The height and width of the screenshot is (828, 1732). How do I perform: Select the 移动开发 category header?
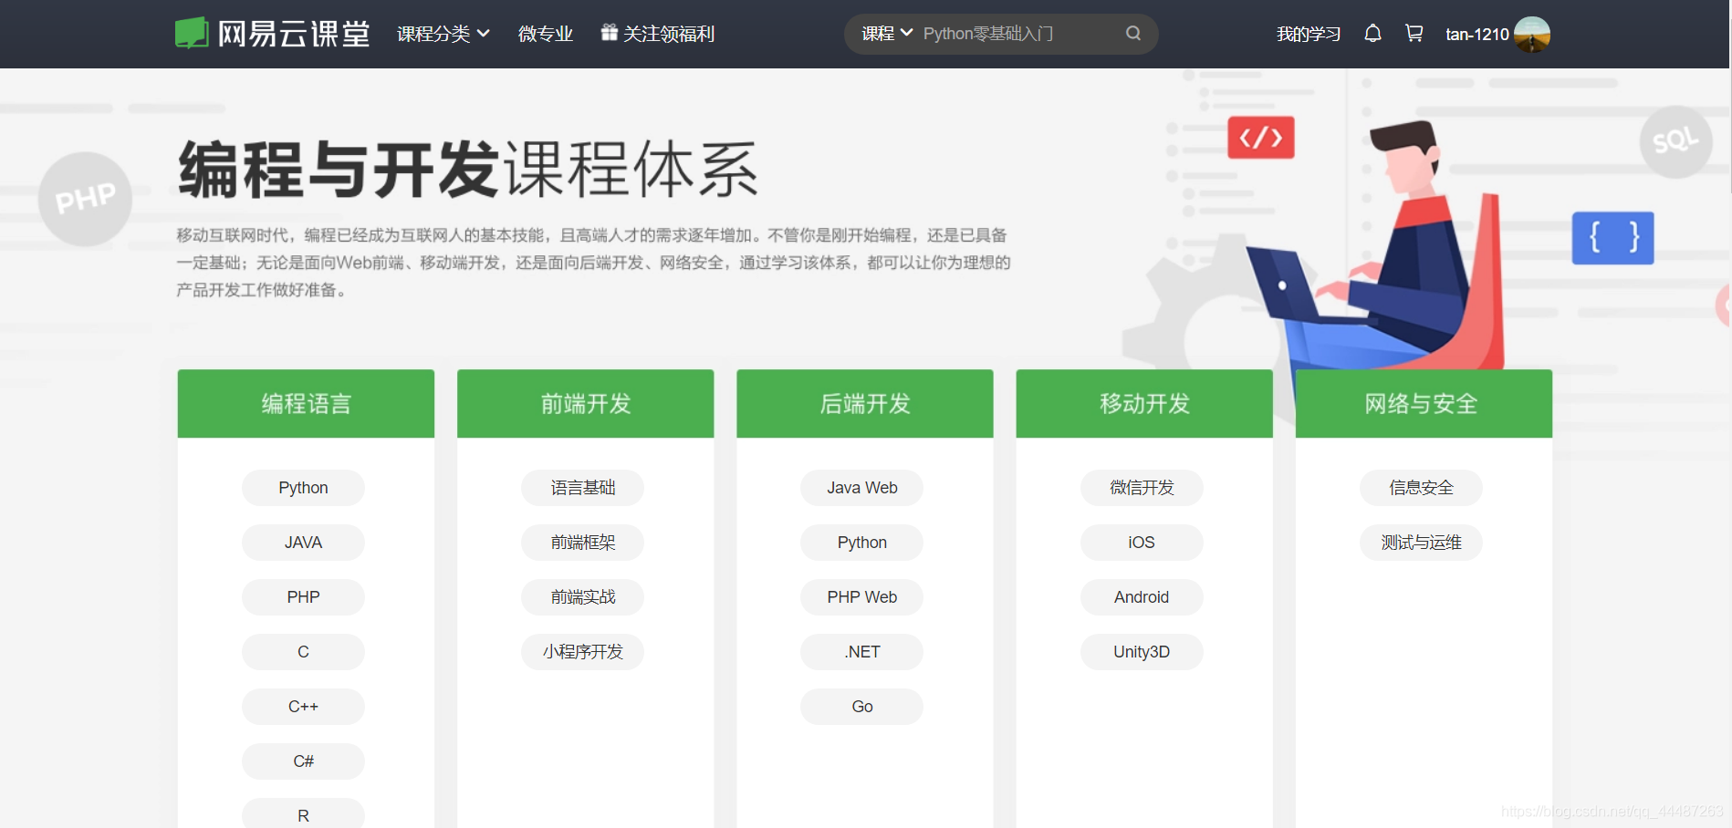1144,403
